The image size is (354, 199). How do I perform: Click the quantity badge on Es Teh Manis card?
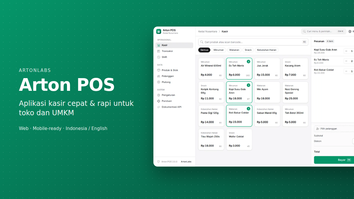[248, 62]
